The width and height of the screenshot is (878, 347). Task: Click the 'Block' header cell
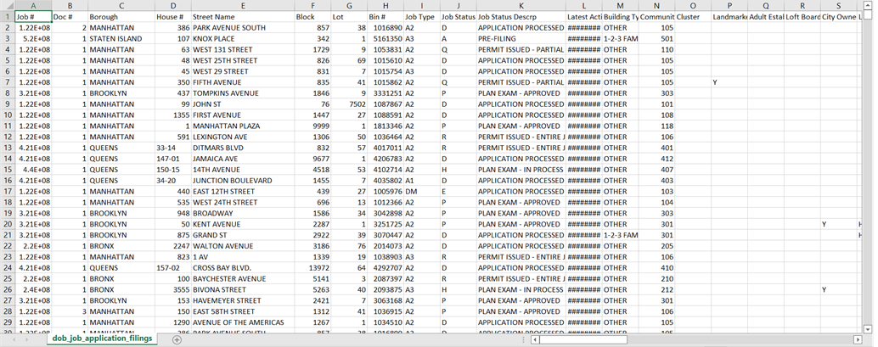pos(312,17)
